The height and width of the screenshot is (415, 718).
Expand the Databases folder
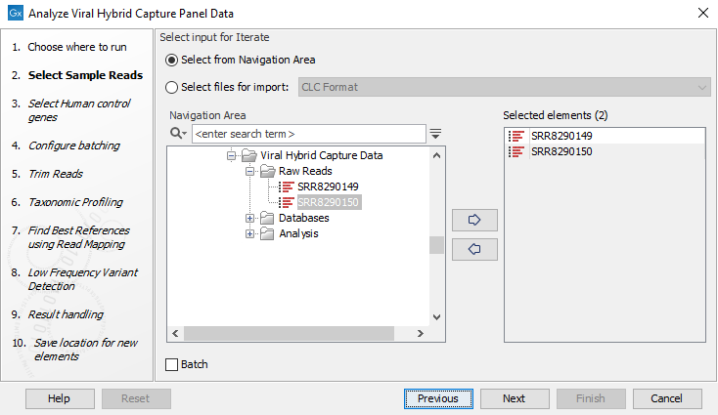249,218
